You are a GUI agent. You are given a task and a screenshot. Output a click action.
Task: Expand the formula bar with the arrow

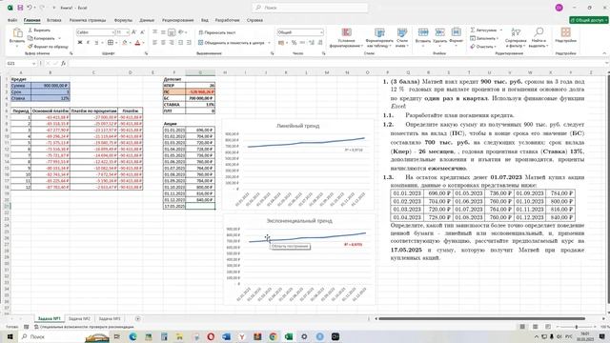[606, 64]
